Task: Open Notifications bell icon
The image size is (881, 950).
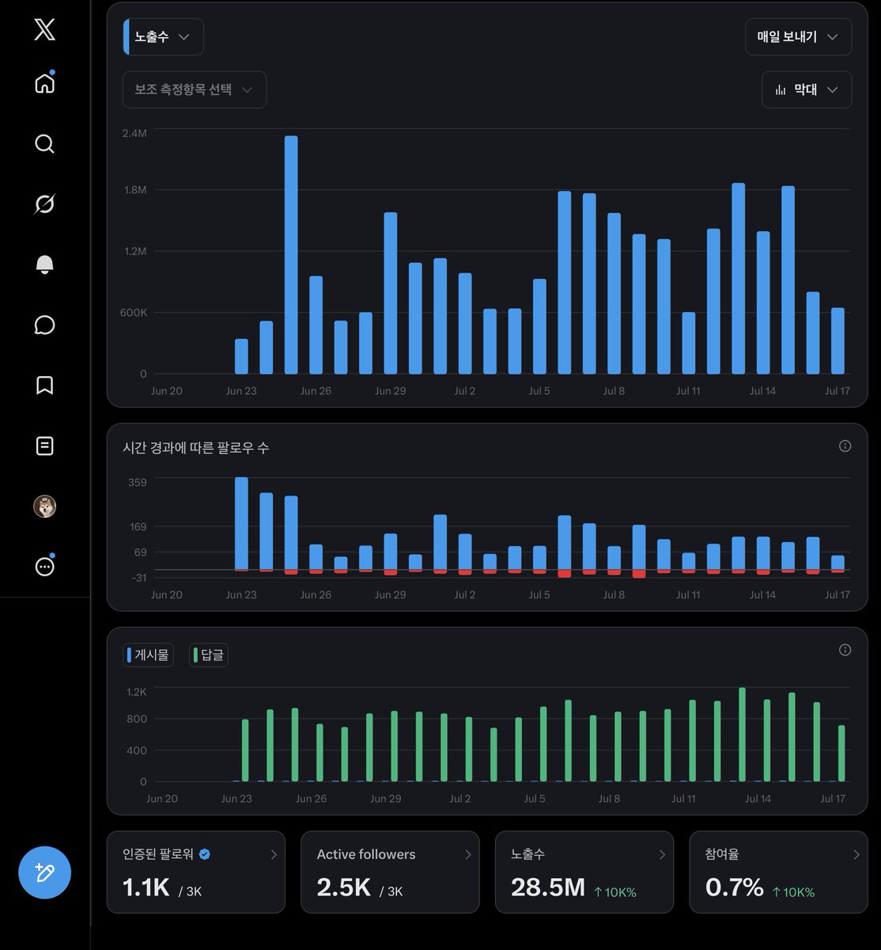Action: (x=45, y=264)
